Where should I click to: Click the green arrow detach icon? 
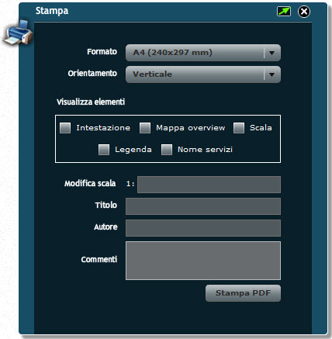click(x=284, y=12)
